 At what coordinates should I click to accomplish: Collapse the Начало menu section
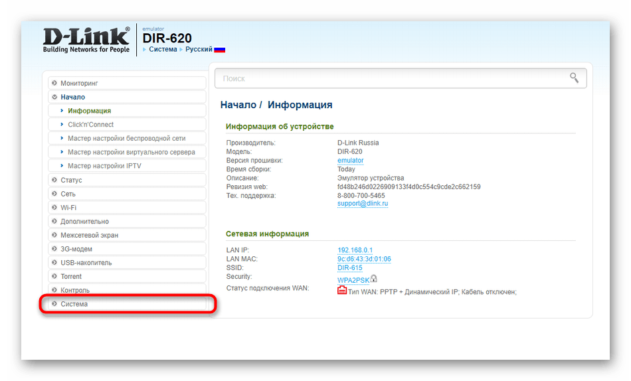[x=72, y=97]
